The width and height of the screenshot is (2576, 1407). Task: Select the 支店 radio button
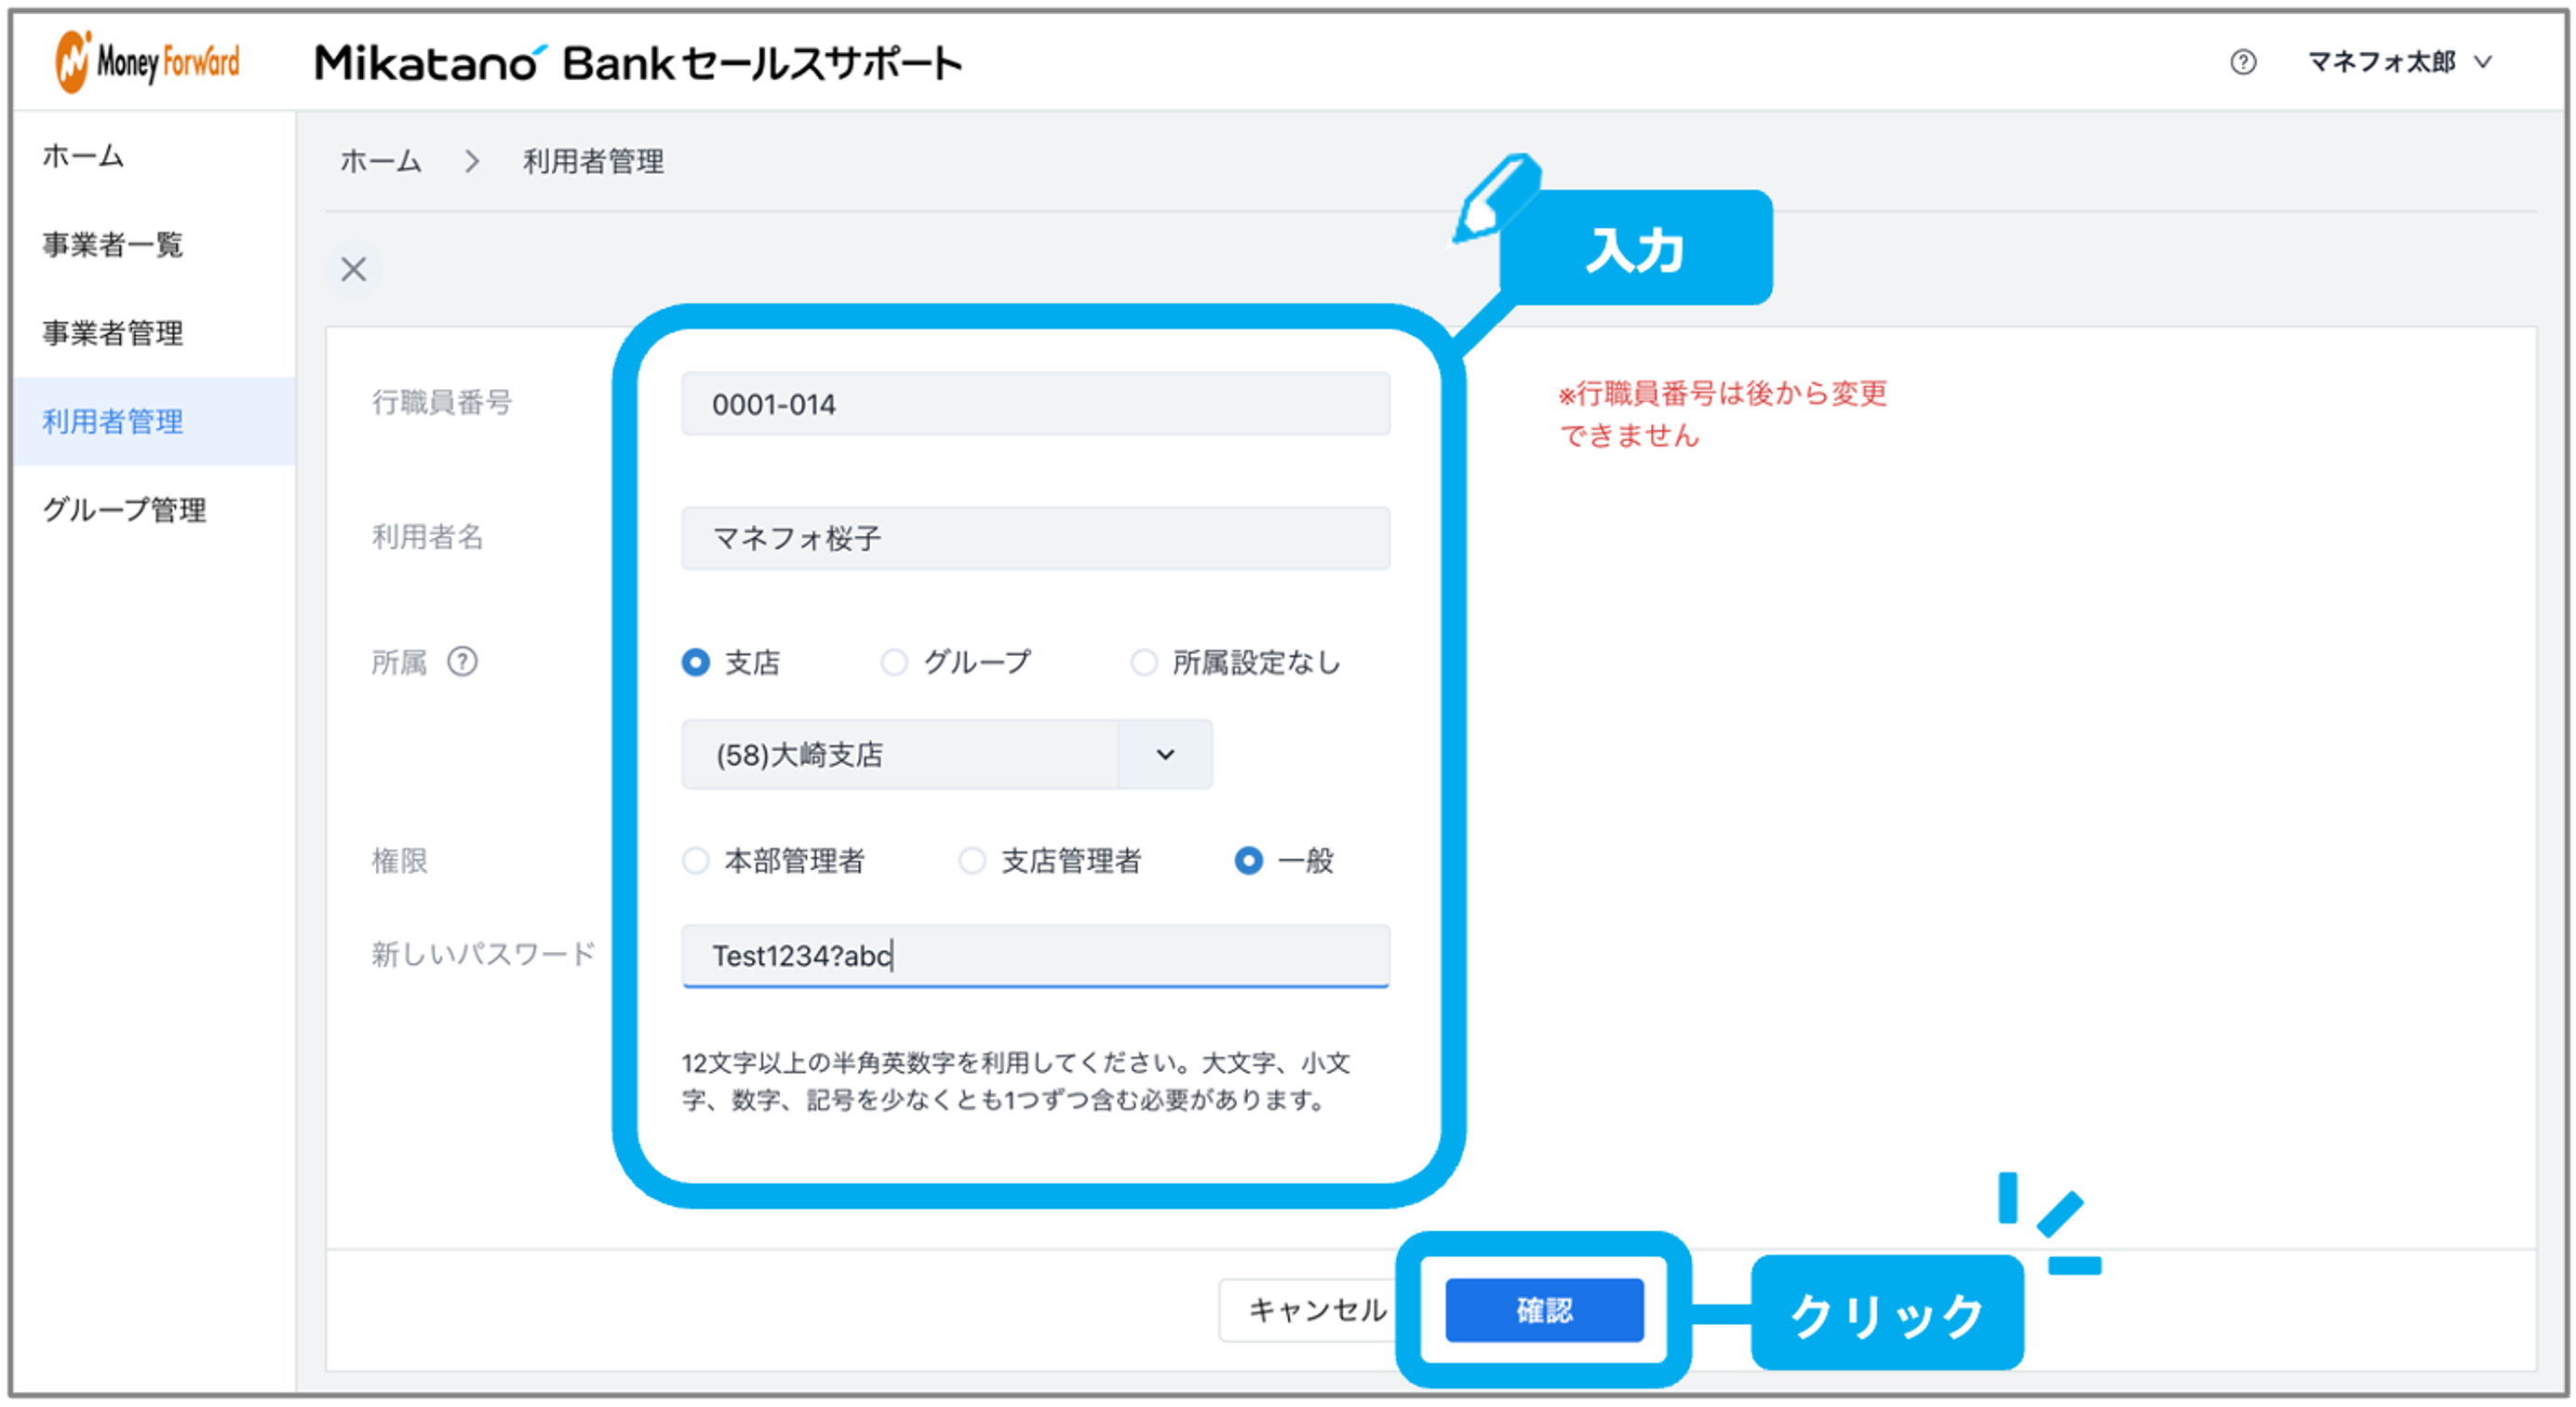(696, 662)
